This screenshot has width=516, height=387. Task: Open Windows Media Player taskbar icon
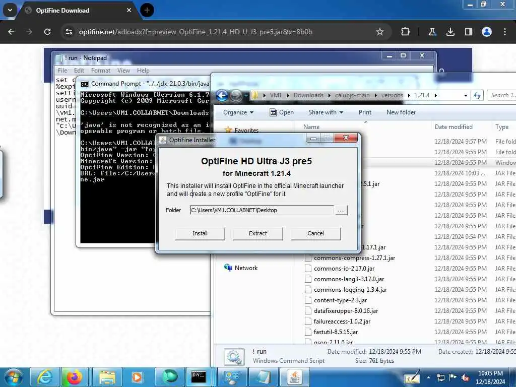(x=137, y=377)
